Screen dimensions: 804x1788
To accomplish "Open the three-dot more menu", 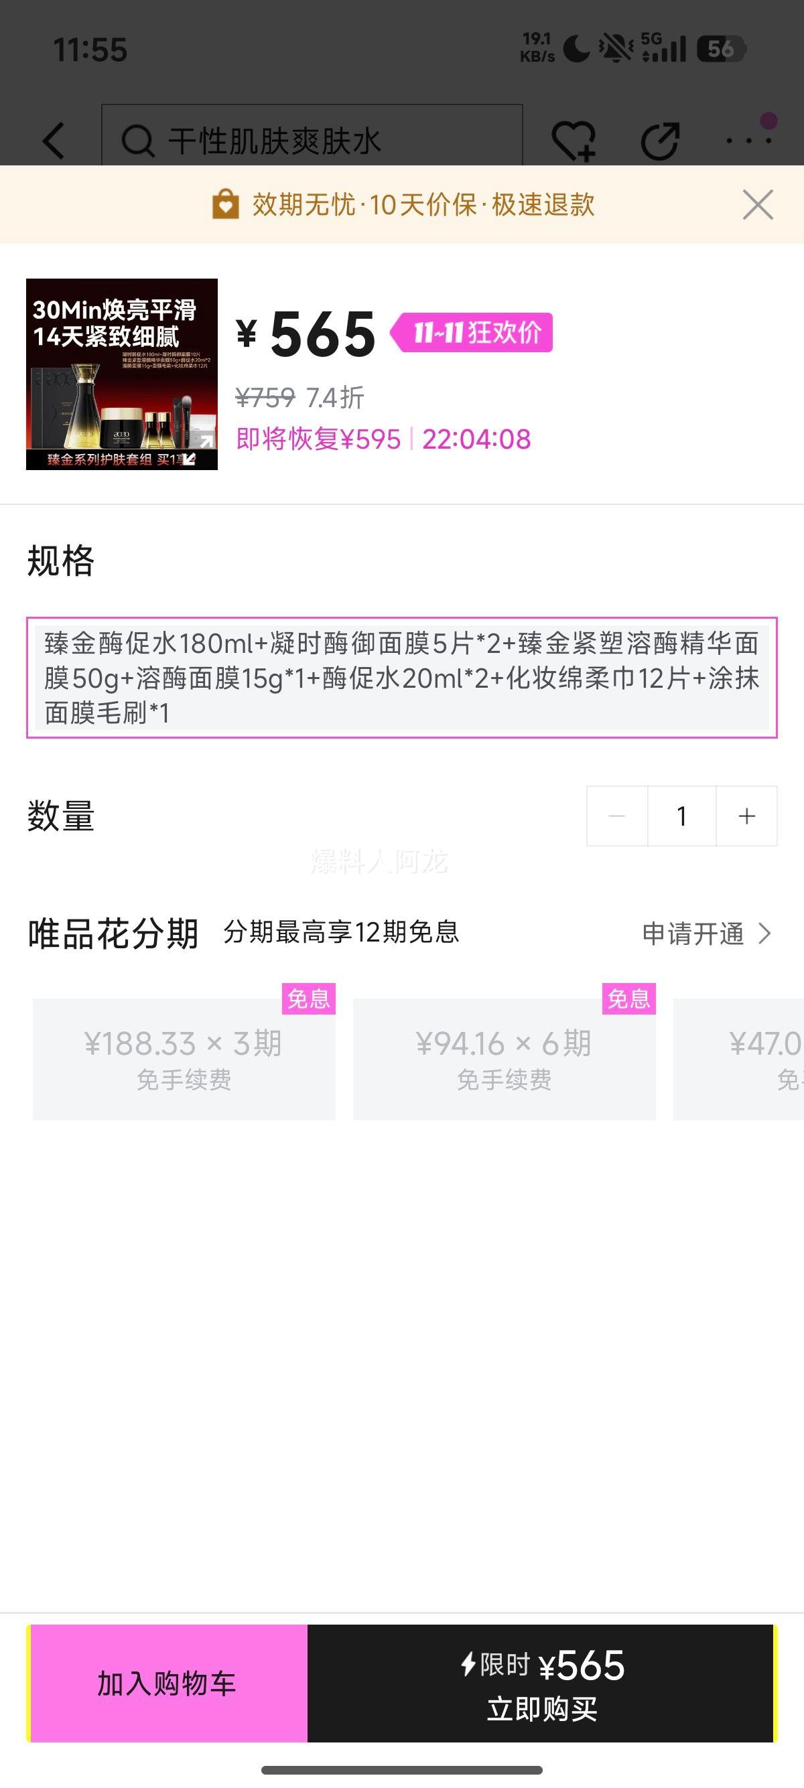I will pyautogui.click(x=748, y=140).
